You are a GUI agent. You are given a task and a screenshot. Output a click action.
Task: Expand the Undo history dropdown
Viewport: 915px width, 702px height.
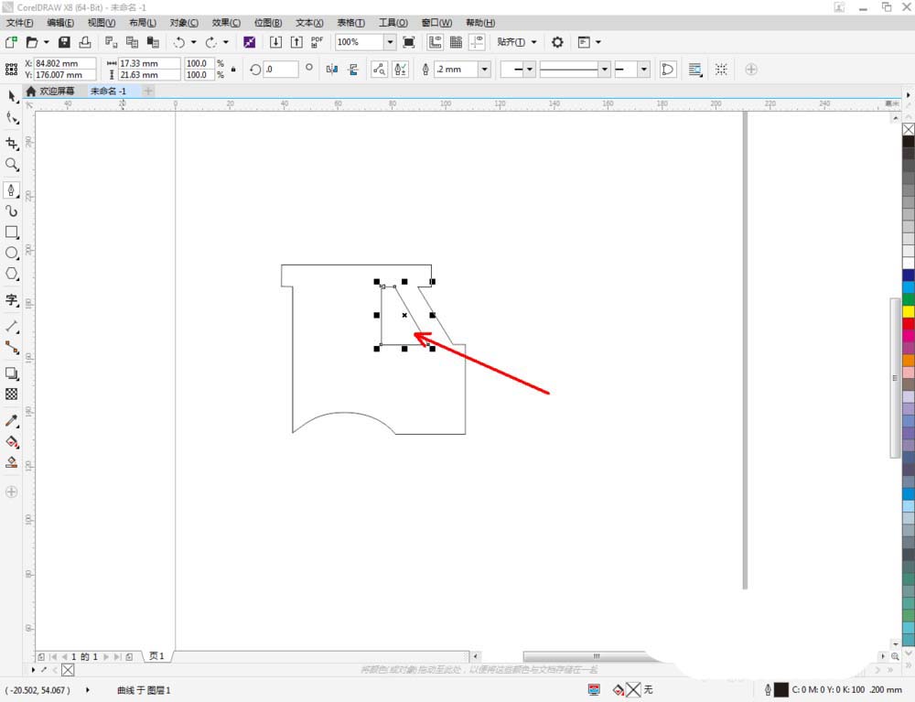coord(193,42)
